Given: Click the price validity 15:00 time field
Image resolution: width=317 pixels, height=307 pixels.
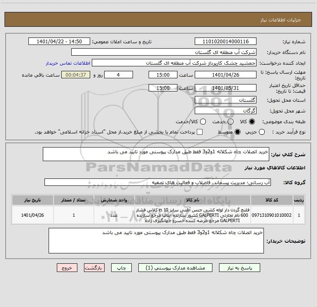Looking at the screenshot, I should (163, 88).
